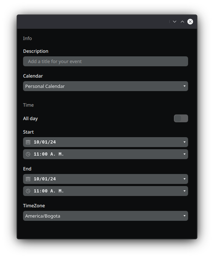Click the Start date text 10/01/24
The height and width of the screenshot is (258, 214).
(x=45, y=142)
